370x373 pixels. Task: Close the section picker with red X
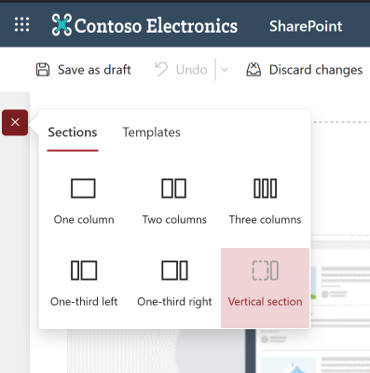(15, 122)
